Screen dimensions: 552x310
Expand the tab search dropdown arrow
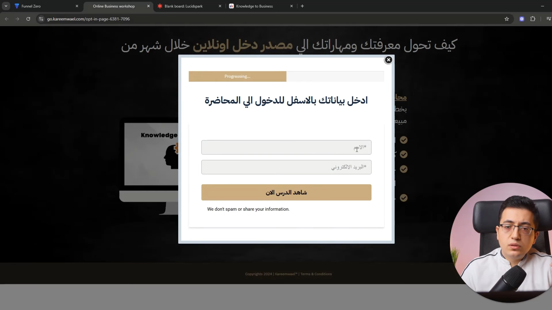click(6, 6)
